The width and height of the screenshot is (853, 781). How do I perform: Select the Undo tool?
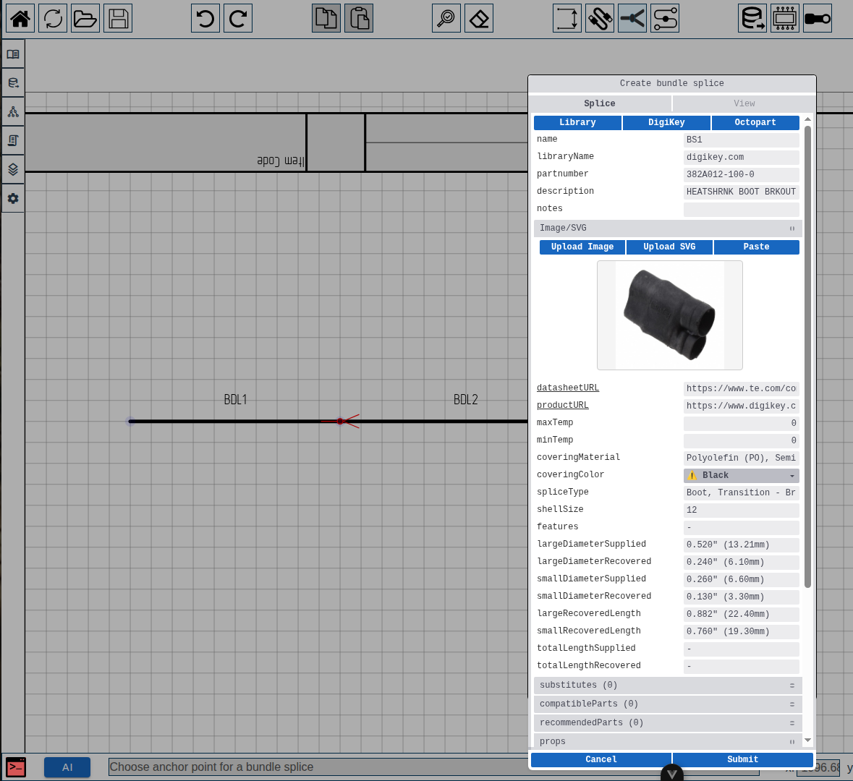point(205,18)
